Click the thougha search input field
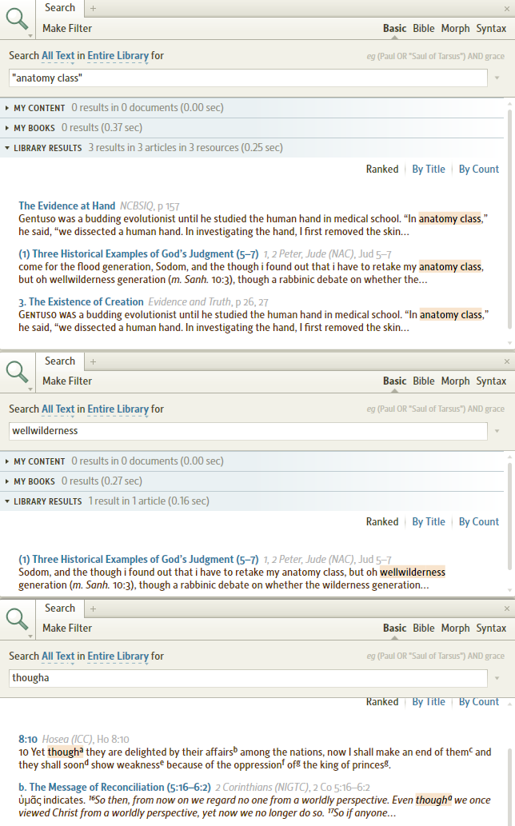This screenshot has width=515, height=826. pyautogui.click(x=248, y=678)
